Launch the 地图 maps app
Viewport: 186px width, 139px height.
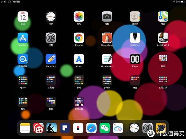click(163, 16)
